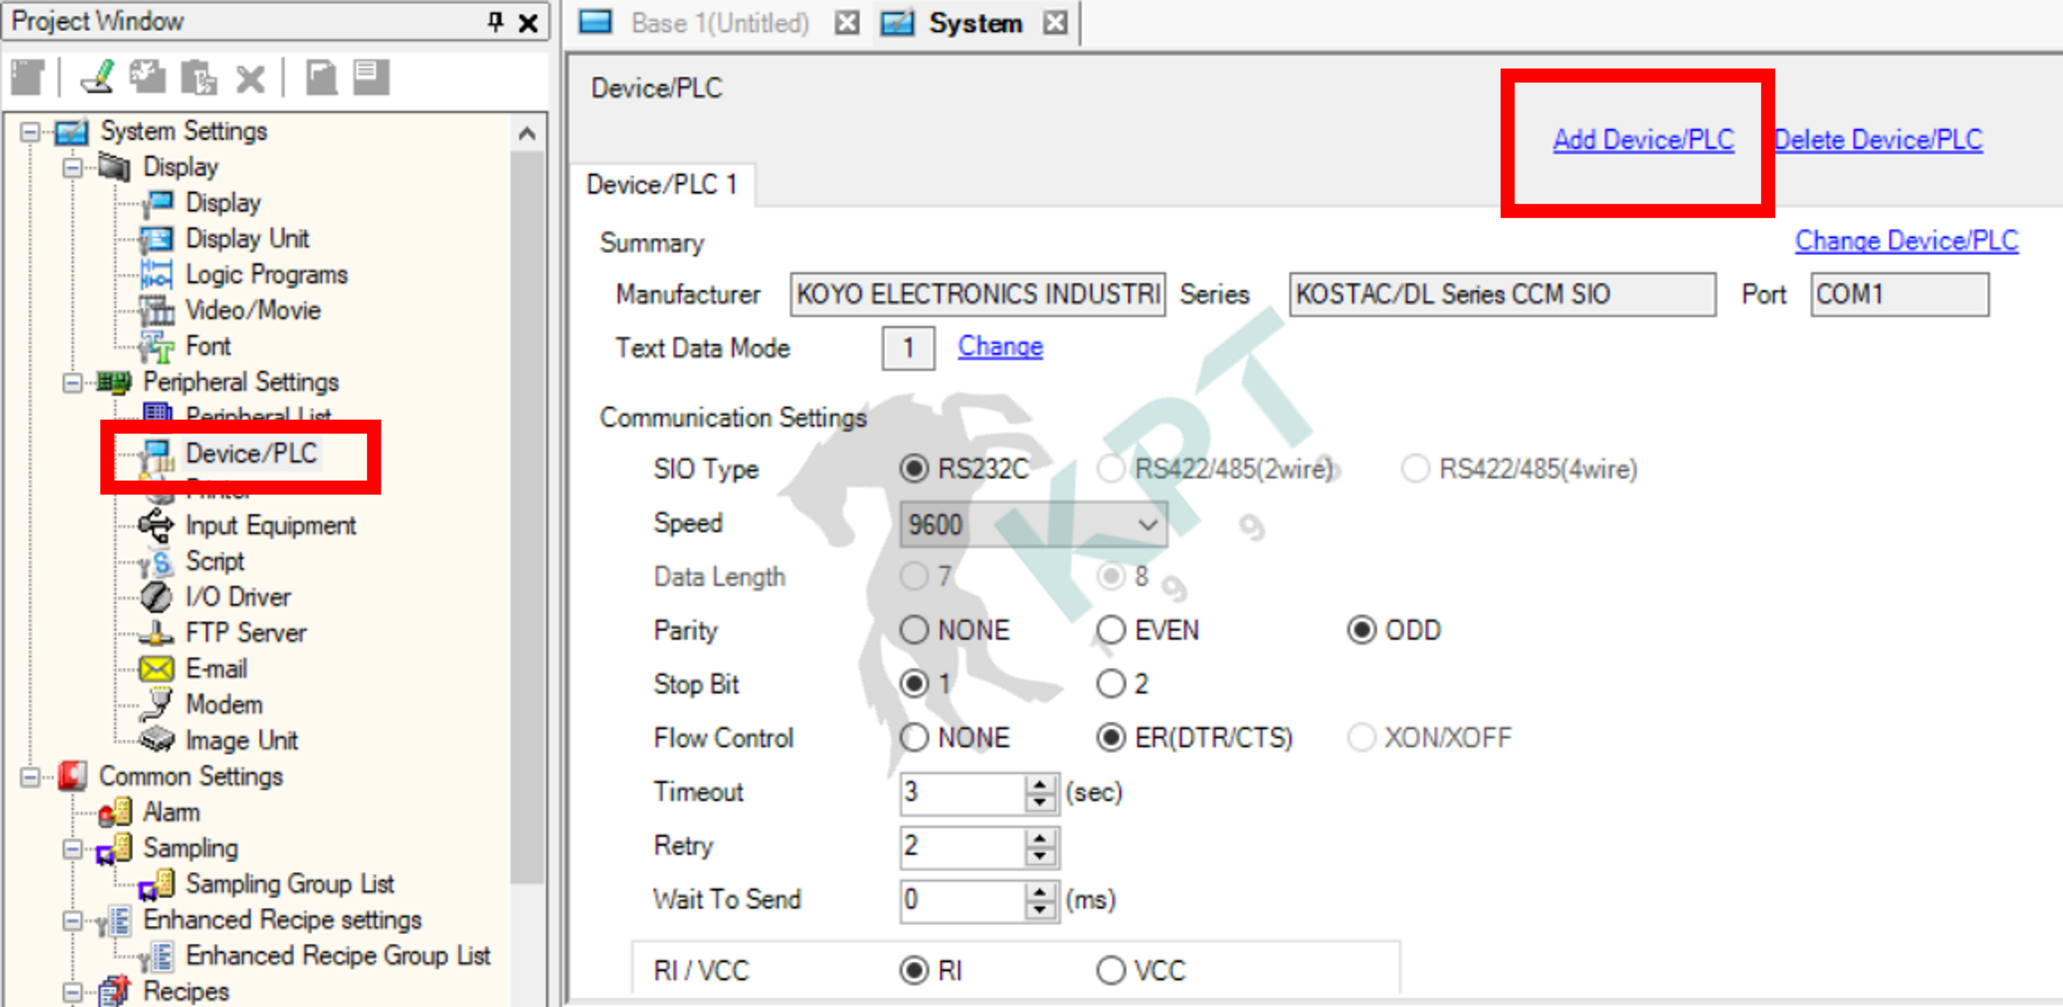
Task: Set Flow Control to NONE
Action: tap(914, 738)
